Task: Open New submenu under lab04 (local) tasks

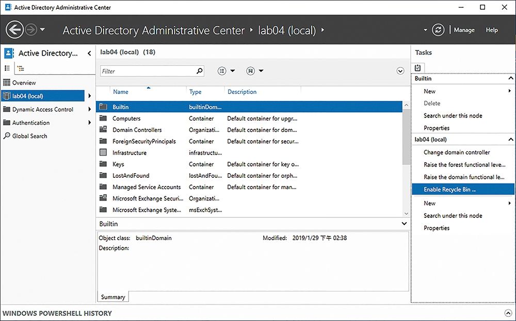Action: click(463, 203)
